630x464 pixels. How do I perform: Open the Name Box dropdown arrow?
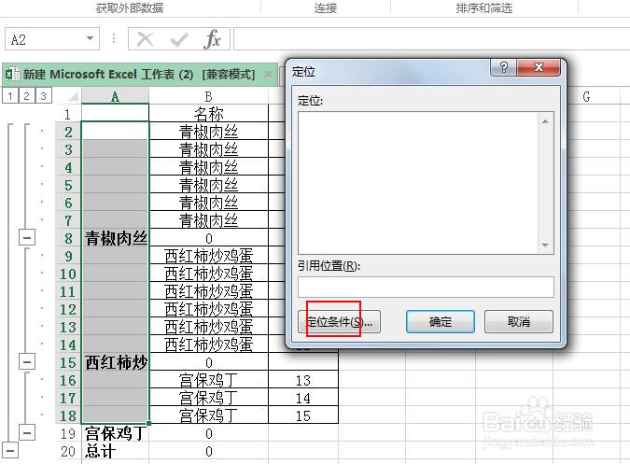[x=90, y=38]
